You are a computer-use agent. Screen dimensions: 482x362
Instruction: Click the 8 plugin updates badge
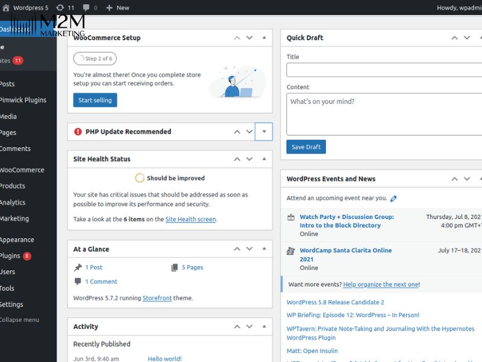[x=27, y=256]
